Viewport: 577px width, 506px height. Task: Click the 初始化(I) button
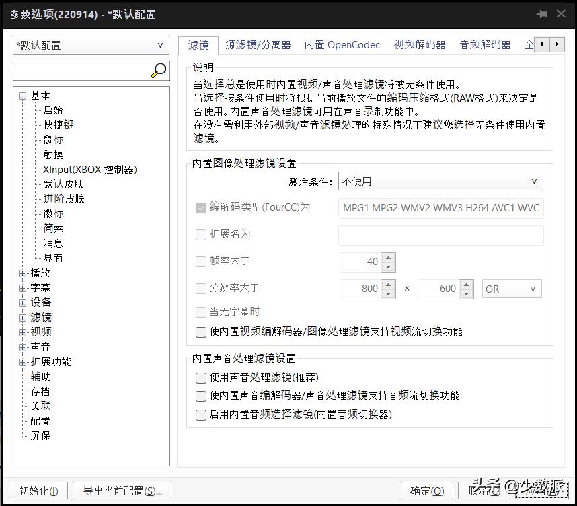(38, 491)
